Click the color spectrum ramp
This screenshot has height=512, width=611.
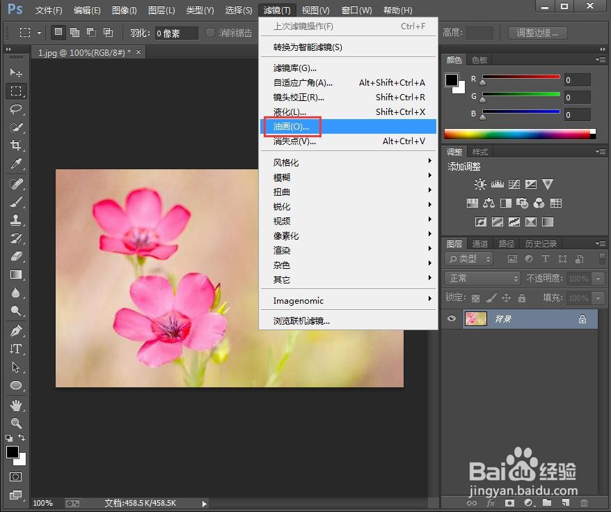(x=520, y=134)
